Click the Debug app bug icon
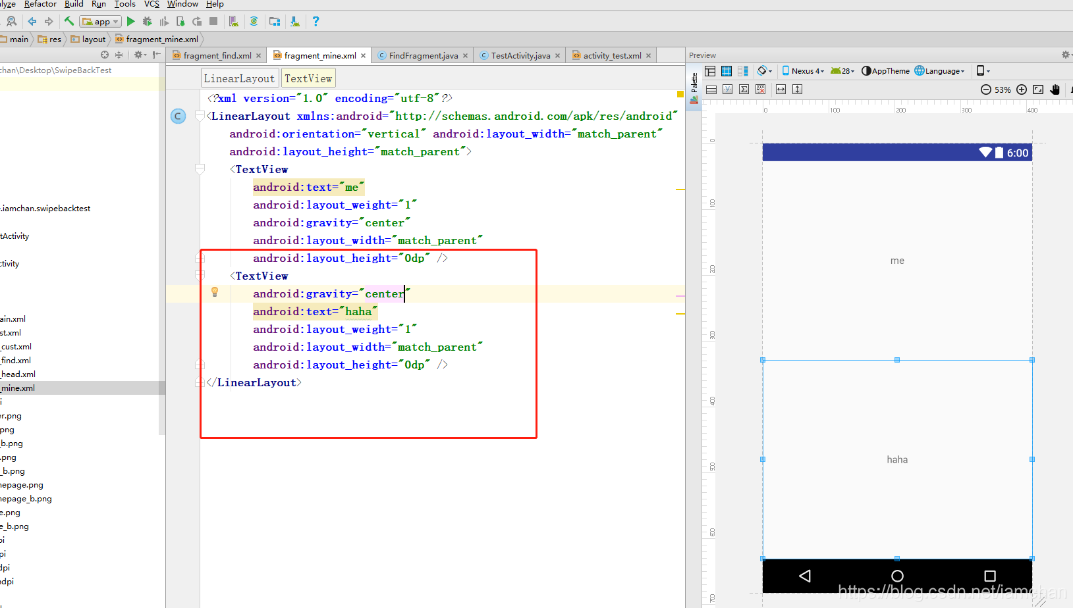This screenshot has width=1073, height=608. pos(147,21)
